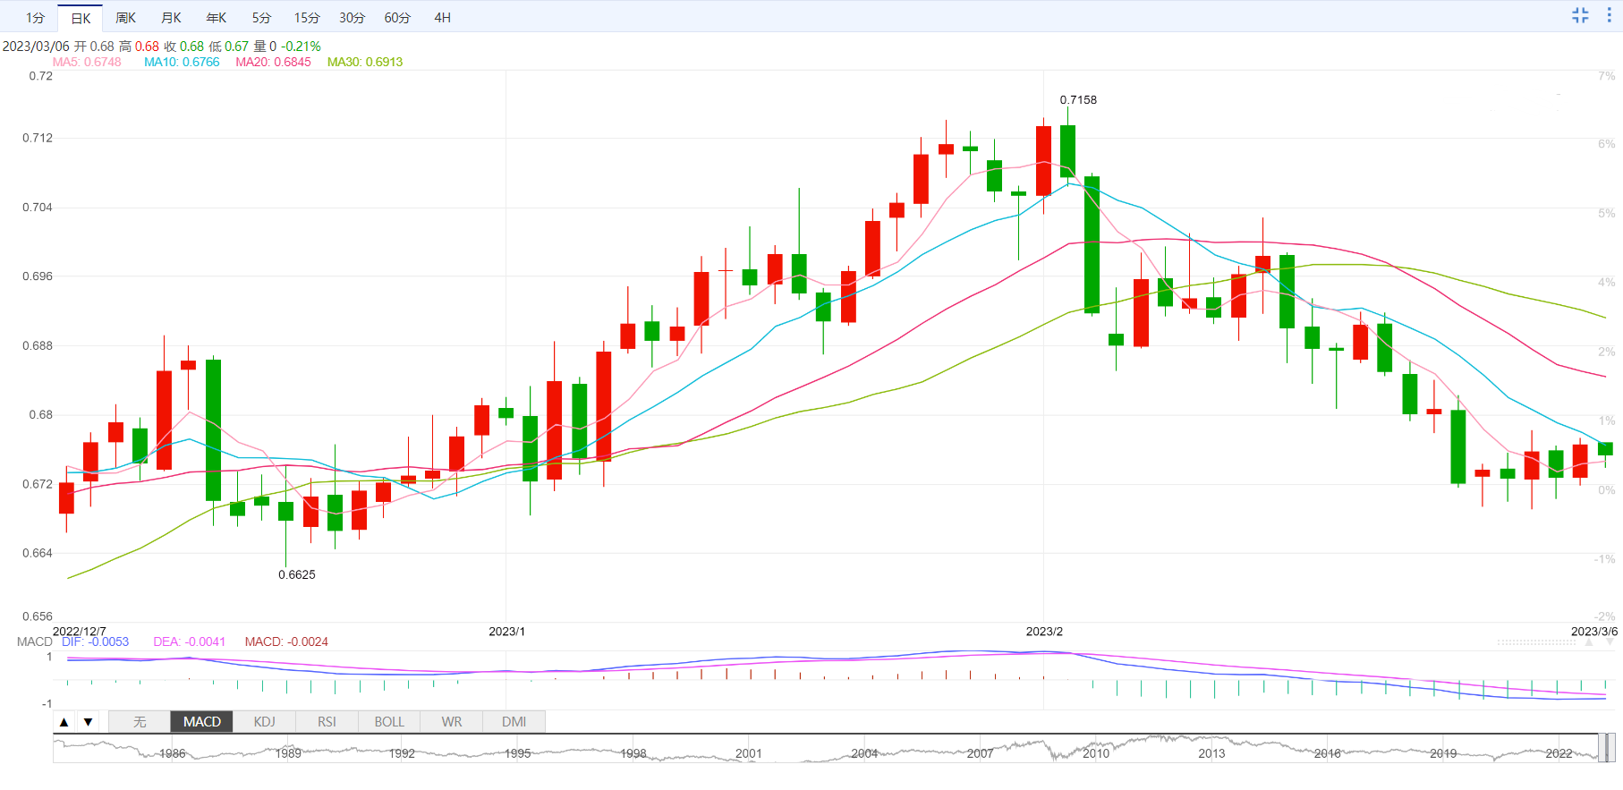
Task: Select the RSI indicator button
Action: click(x=327, y=722)
